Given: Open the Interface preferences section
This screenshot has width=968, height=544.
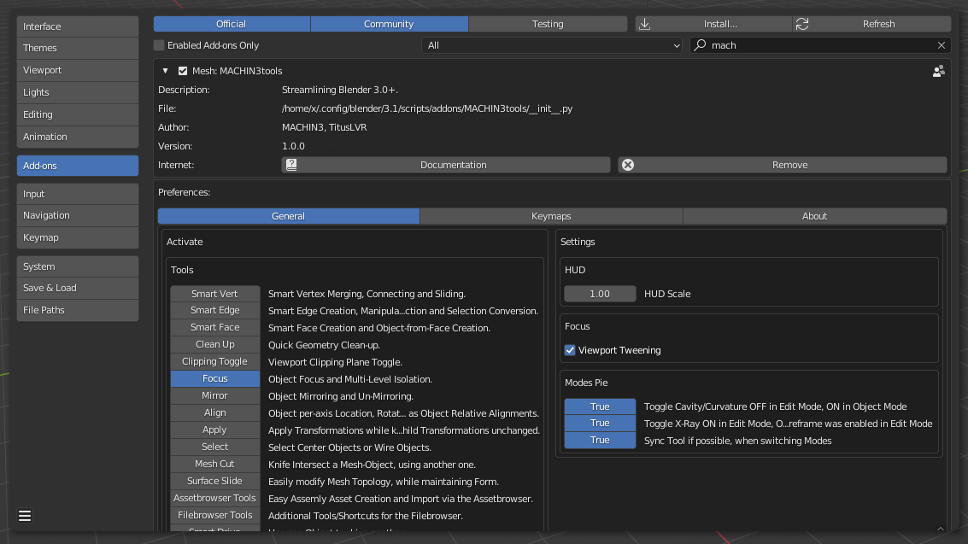Looking at the screenshot, I should pyautogui.click(x=78, y=26).
